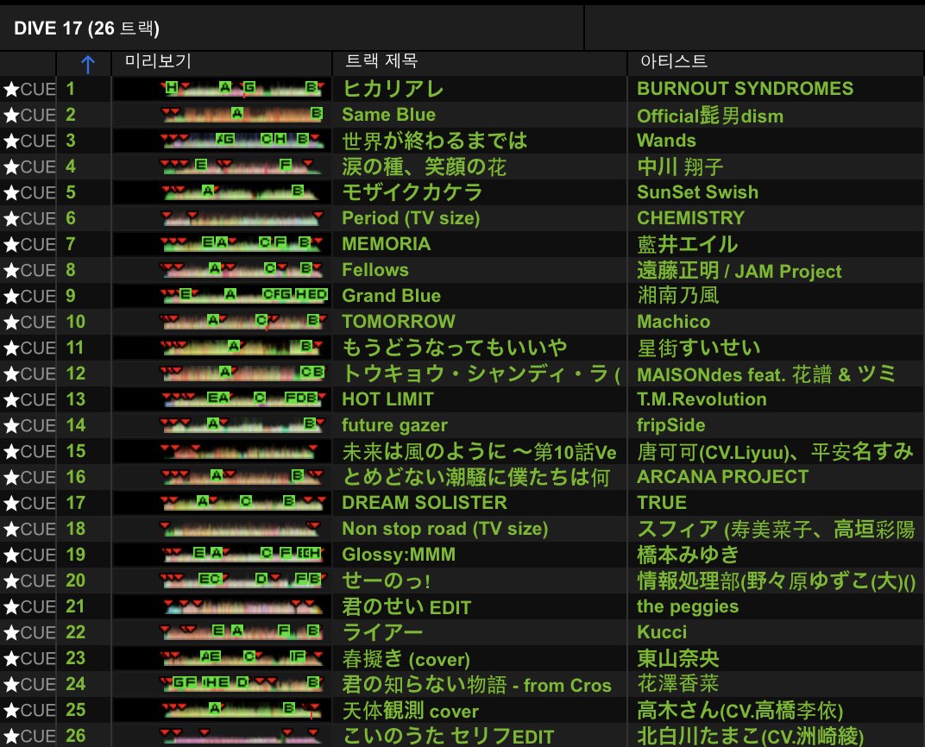This screenshot has width=925, height=747.
Task: Sort by 아티스트 column header
Action: click(x=674, y=60)
